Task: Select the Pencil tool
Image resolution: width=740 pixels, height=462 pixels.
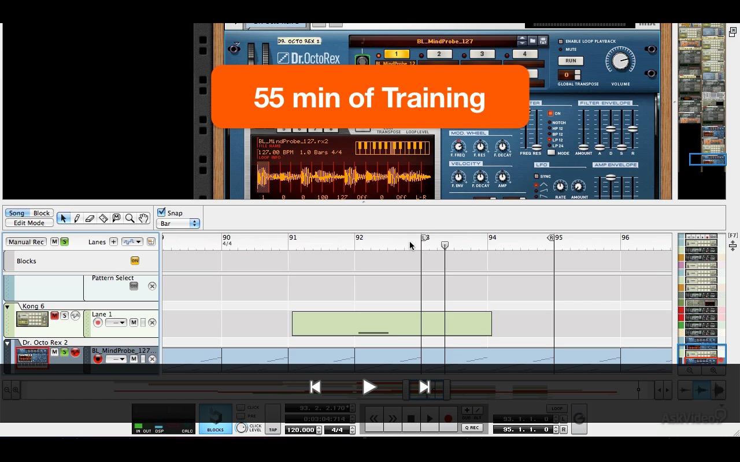Action: 76,218
